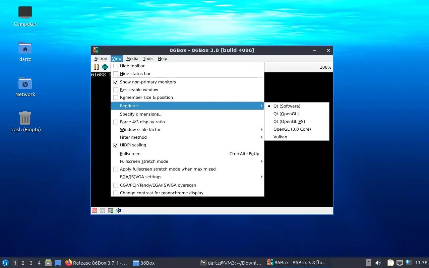
Task: Select the Qt (OpenGL) renderer
Action: click(x=297, y=114)
